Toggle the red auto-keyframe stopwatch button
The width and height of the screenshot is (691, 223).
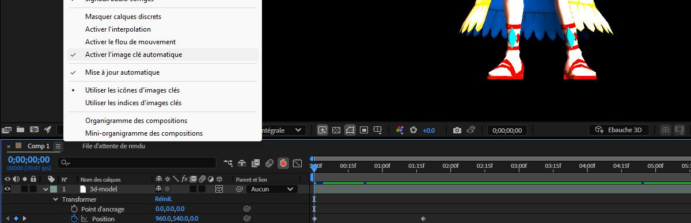pos(283,163)
